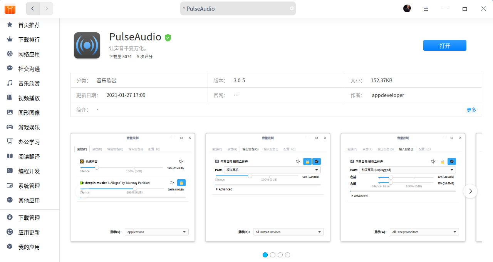
Task: Select 音乐欣赏 category
Action: point(30,83)
